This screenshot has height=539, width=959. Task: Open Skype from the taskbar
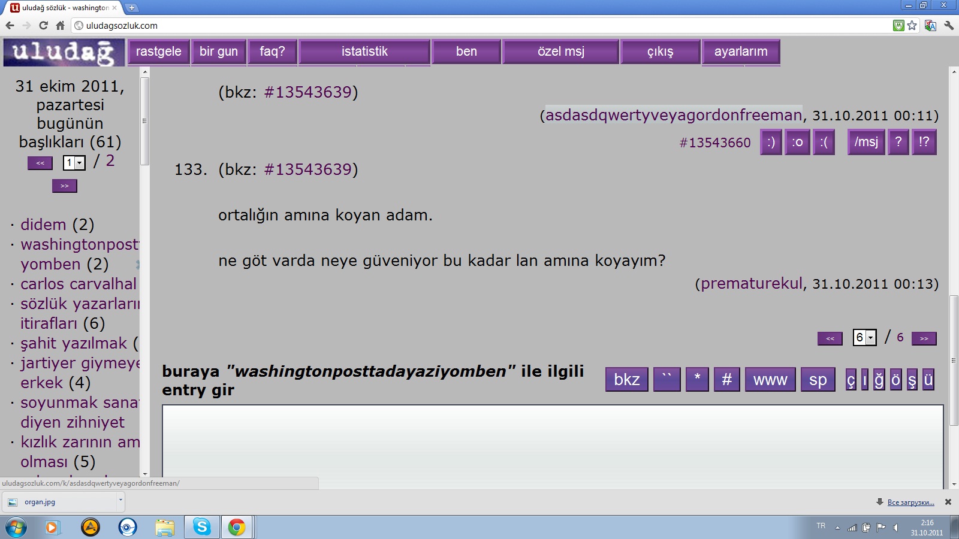[202, 527]
